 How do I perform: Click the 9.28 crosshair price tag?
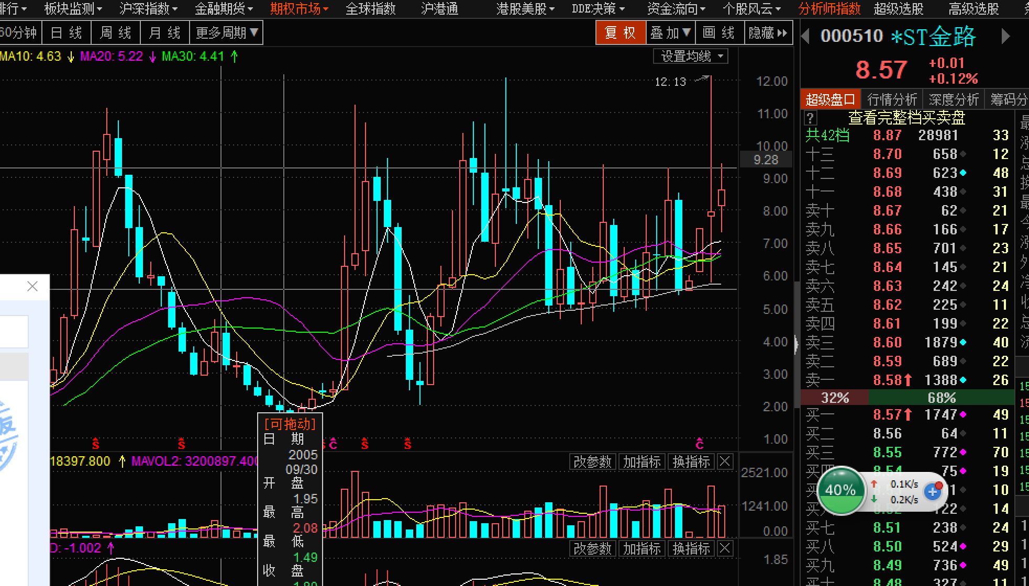(x=766, y=160)
